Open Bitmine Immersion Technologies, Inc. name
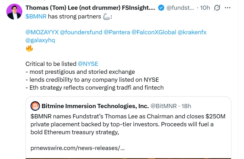This screenshot has height=159, width=244. coord(95,106)
